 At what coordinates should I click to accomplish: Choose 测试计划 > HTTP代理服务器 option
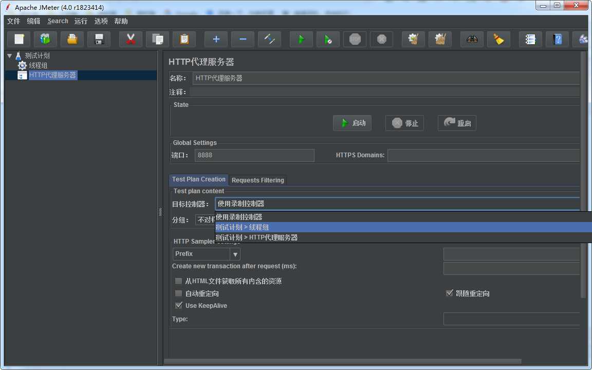coord(403,237)
